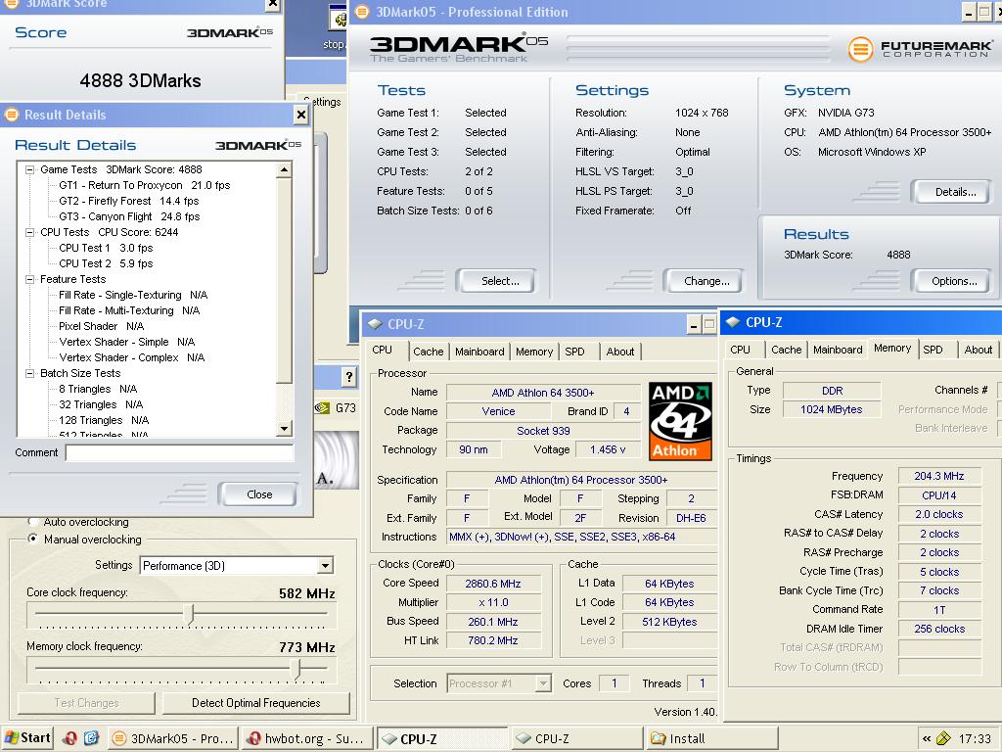This screenshot has width=1002, height=752.
Task: Collapse the CPU Tests tree node
Action: [29, 232]
